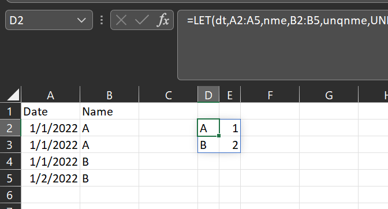Select cell A2 with 1/1/2022
This screenshot has height=209, width=388.
(x=50, y=128)
